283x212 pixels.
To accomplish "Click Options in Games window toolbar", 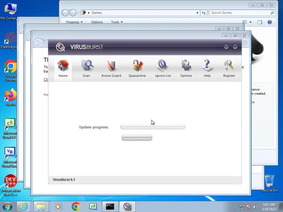I will (97, 22).
